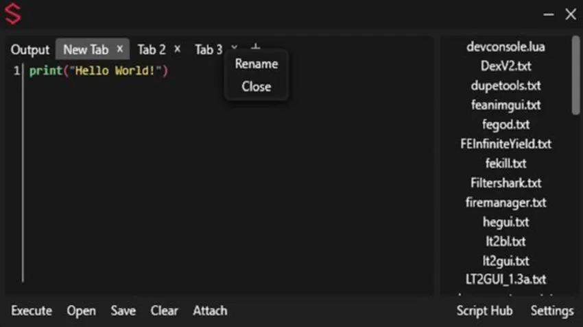Click the script list scrollbar thumb
Screen dimensions: 583x327
(x=575, y=75)
